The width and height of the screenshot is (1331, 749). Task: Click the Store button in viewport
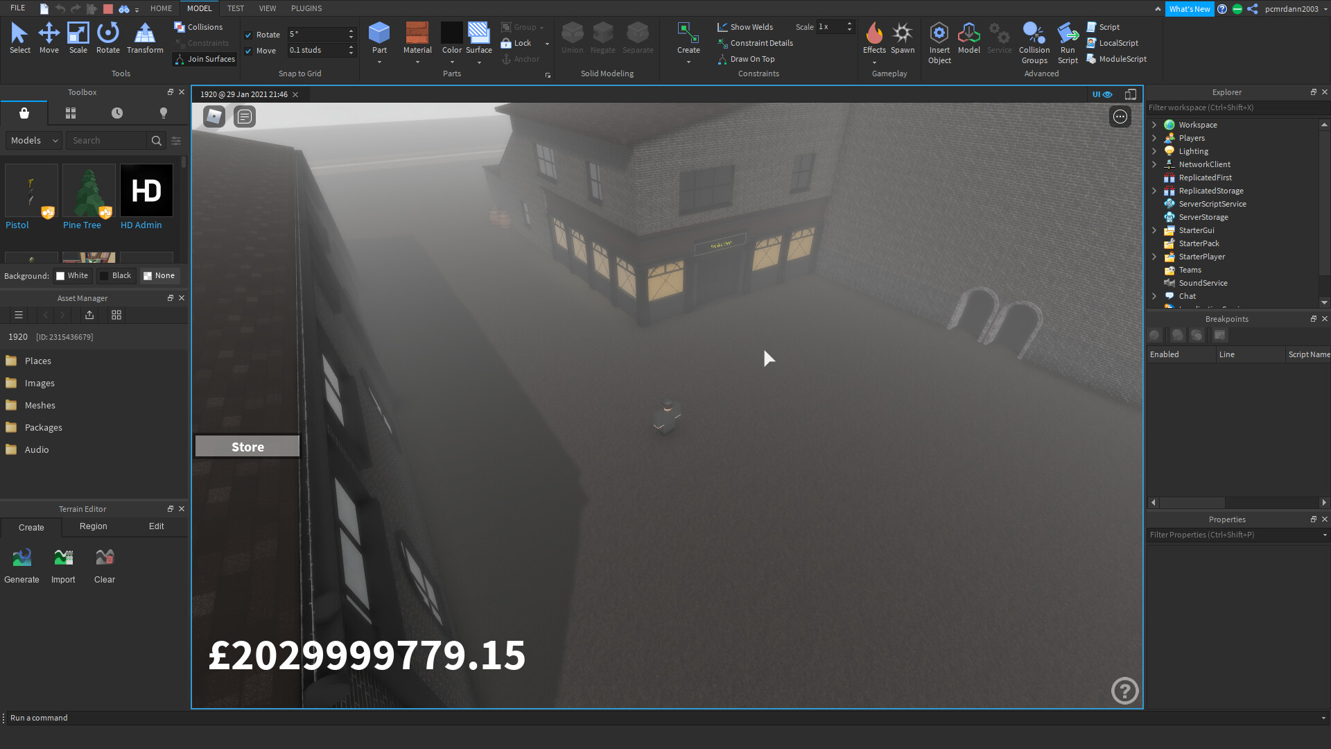coord(247,447)
